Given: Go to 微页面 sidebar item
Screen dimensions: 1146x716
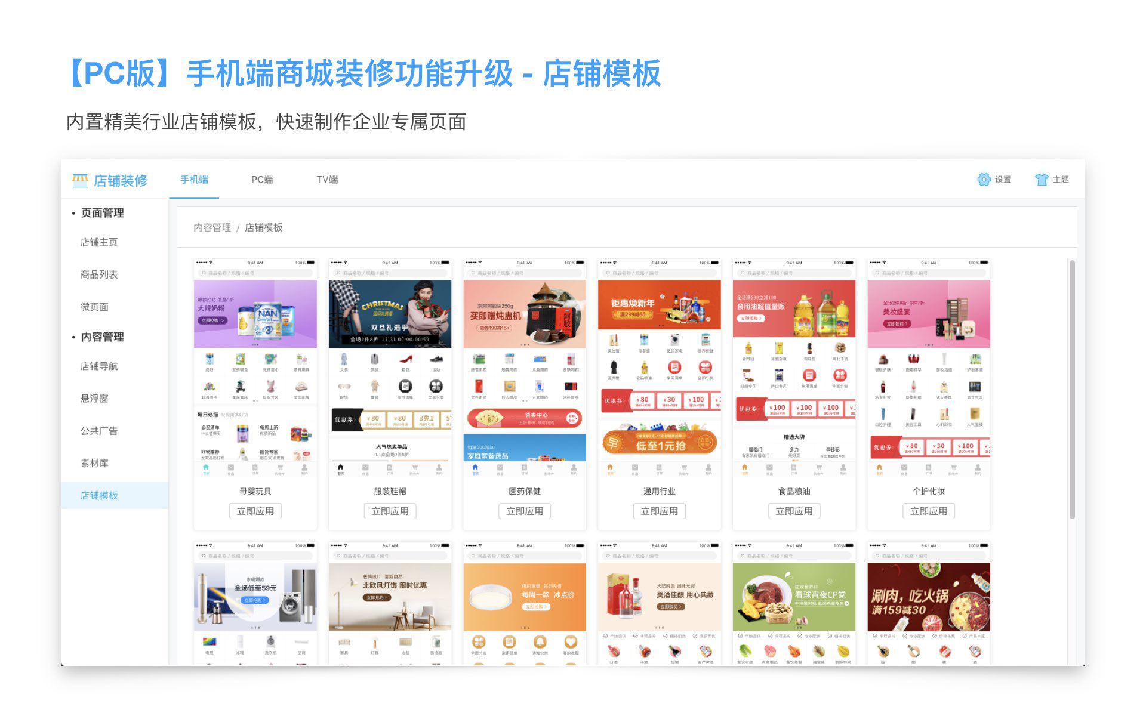Looking at the screenshot, I should pyautogui.click(x=94, y=307).
